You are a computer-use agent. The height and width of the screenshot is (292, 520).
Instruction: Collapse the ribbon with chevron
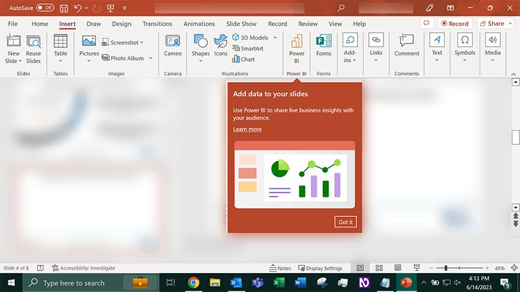(514, 74)
